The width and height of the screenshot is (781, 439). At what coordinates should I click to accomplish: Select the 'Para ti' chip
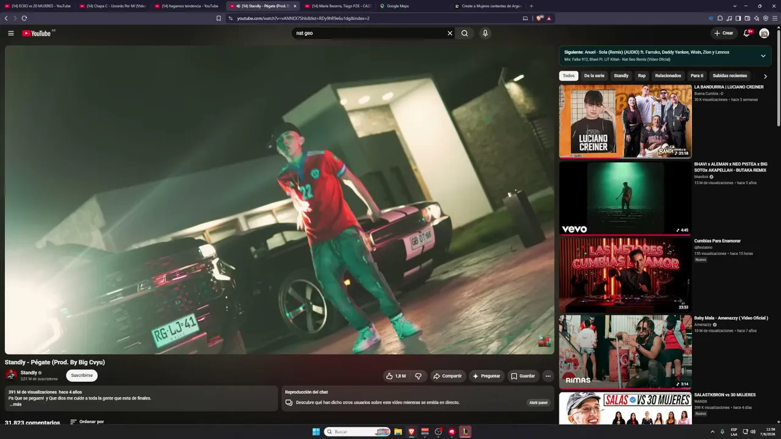point(697,76)
